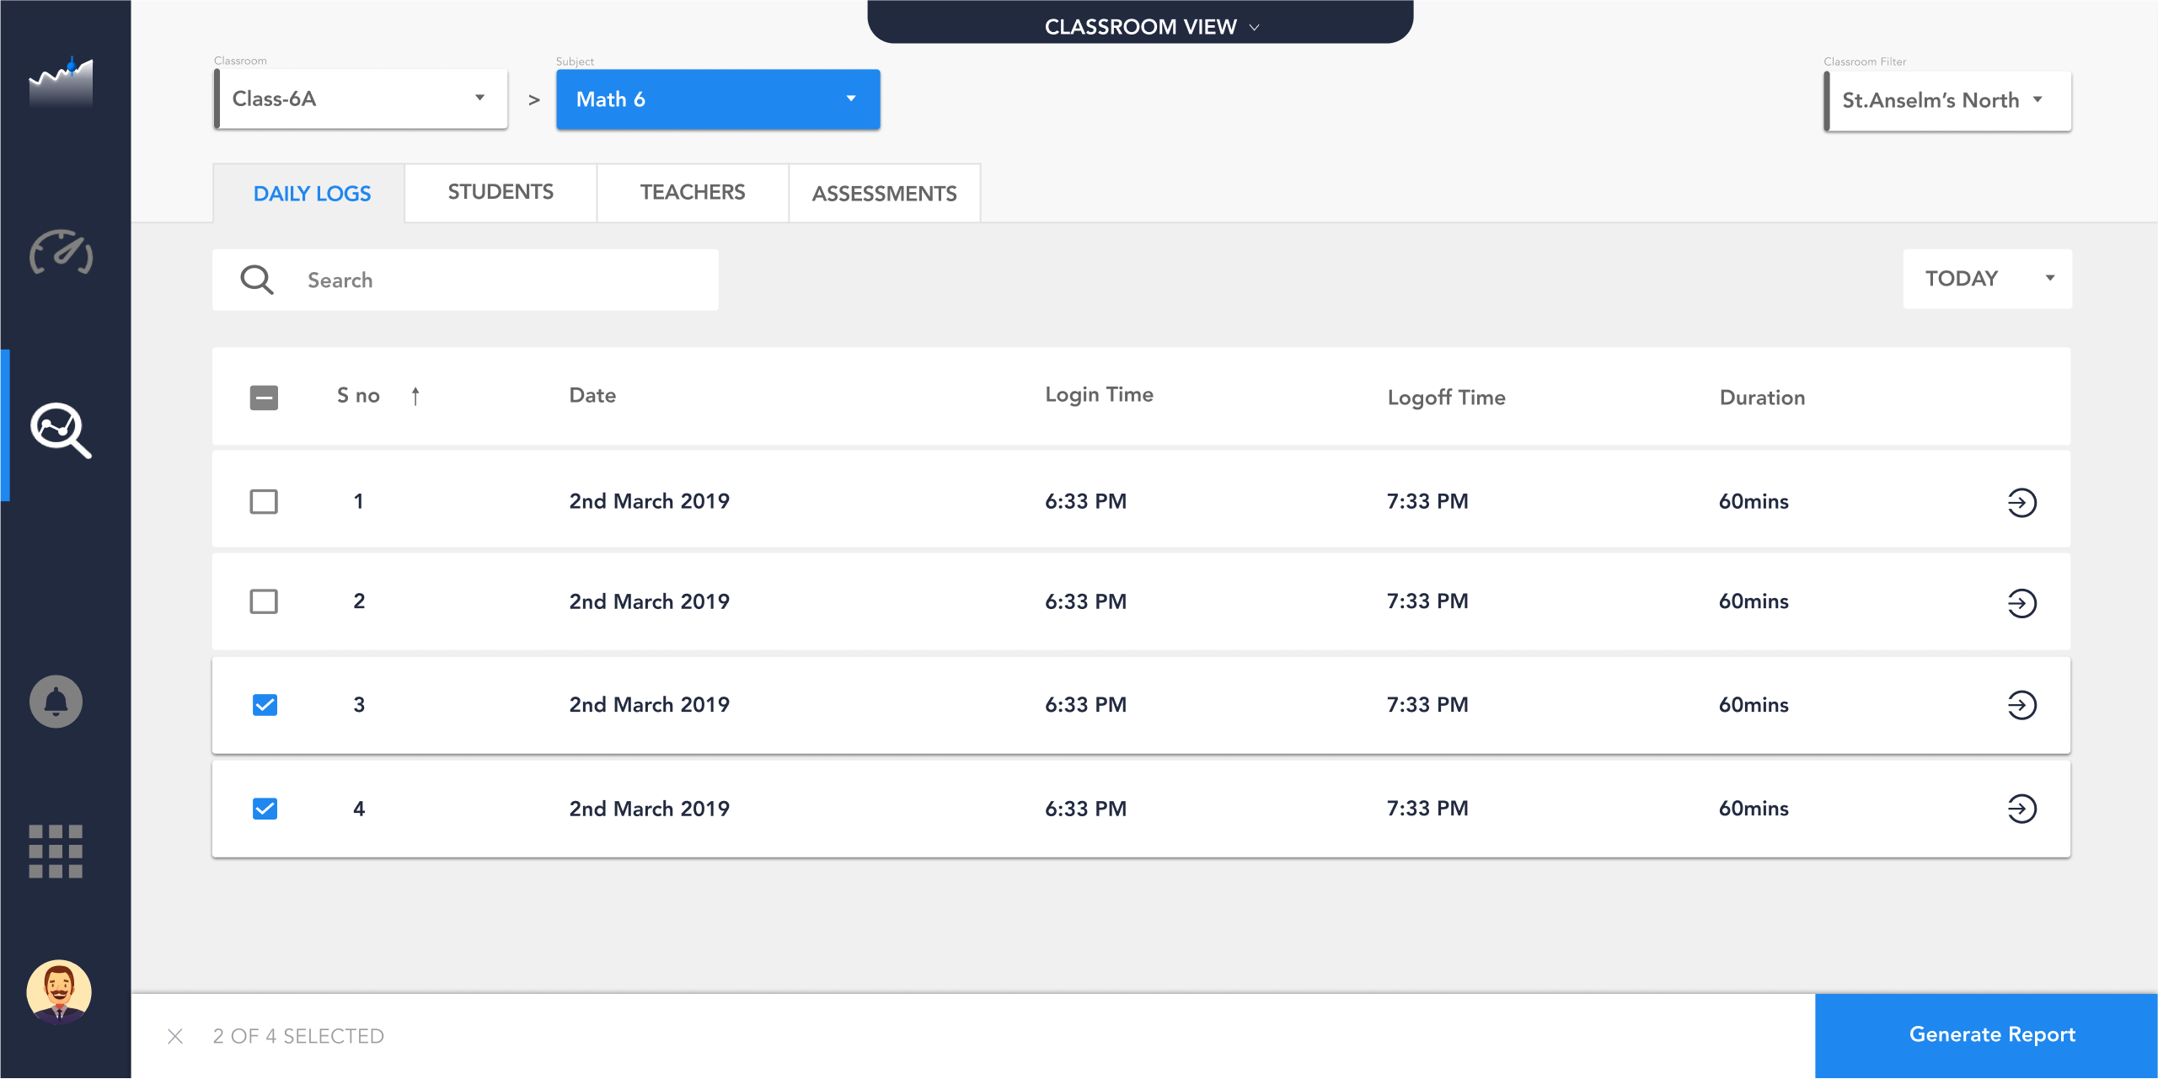The width and height of the screenshot is (2158, 1079).
Task: Open the Math 6 subject dropdown
Action: coord(717,99)
